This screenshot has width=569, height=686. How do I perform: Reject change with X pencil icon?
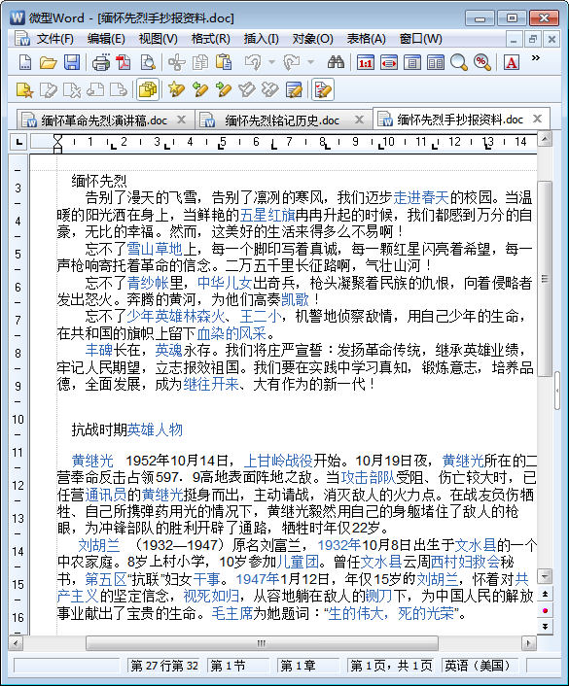pyautogui.click(x=269, y=90)
